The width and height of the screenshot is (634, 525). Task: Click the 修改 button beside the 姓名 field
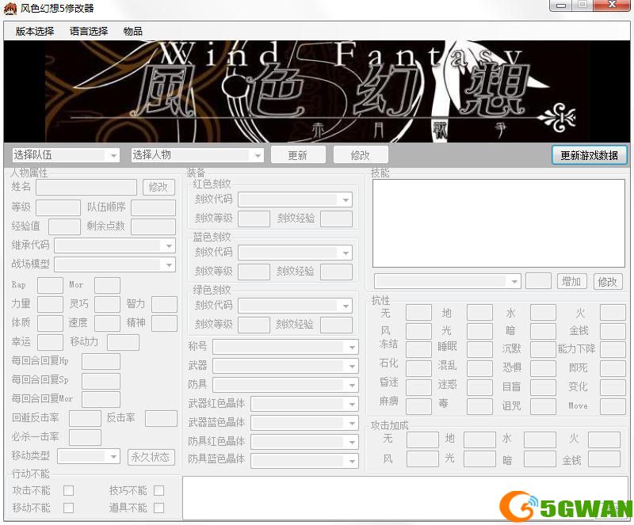pos(158,187)
